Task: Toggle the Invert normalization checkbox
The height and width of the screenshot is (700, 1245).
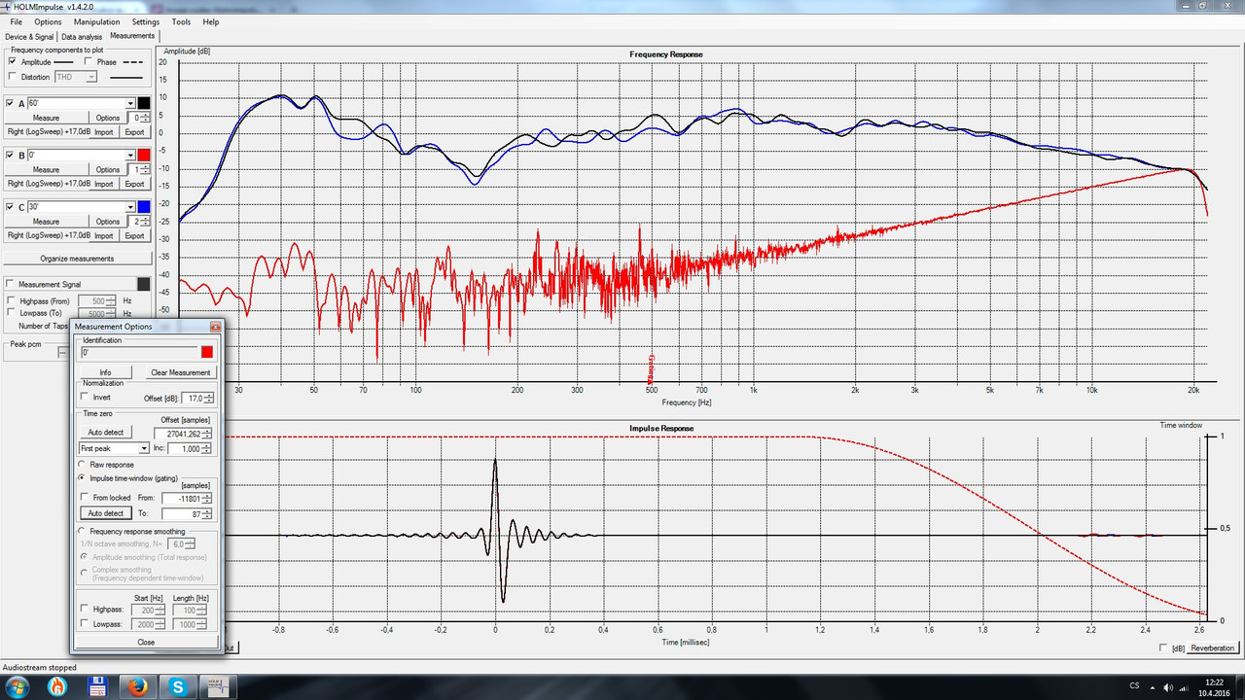Action: click(x=86, y=398)
